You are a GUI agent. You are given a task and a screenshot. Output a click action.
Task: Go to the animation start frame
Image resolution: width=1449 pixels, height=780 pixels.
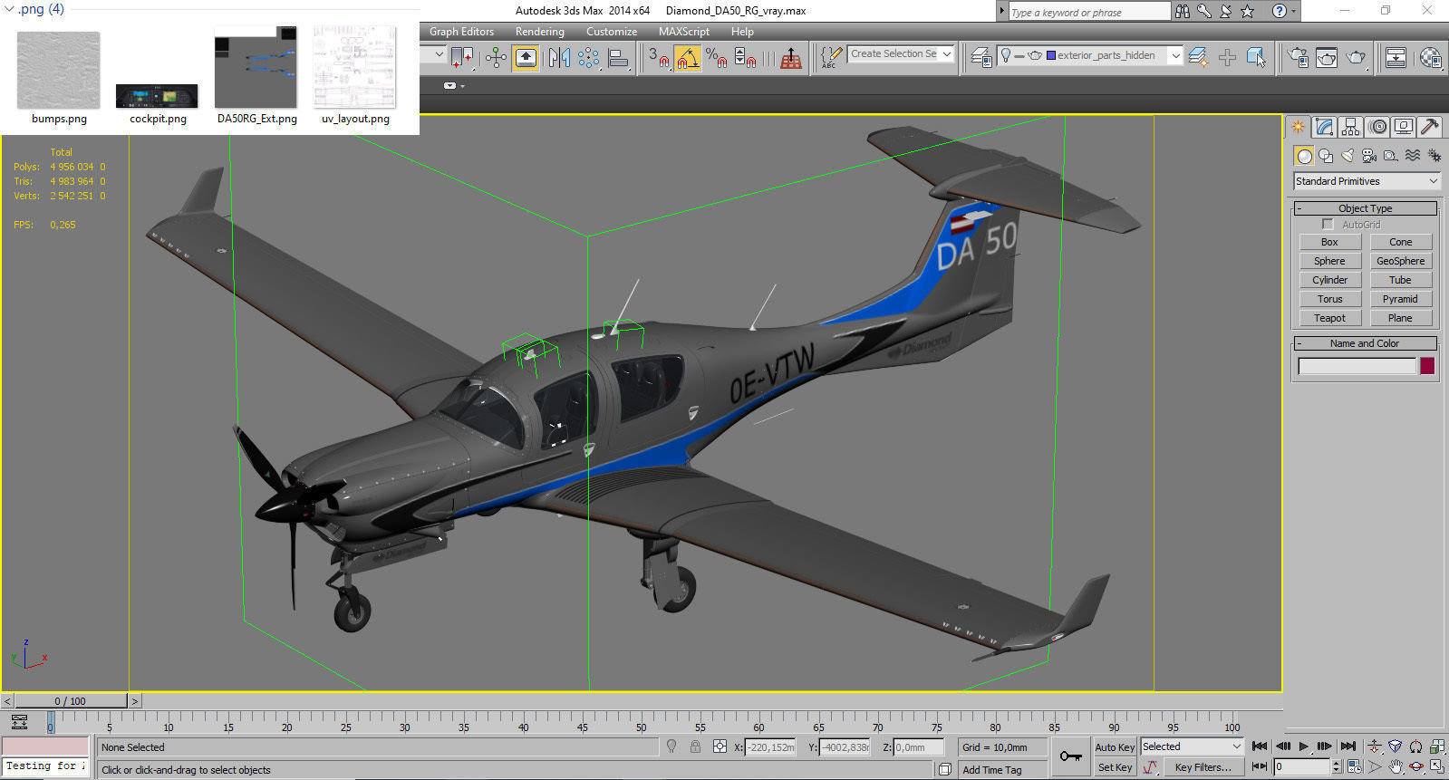1260,746
